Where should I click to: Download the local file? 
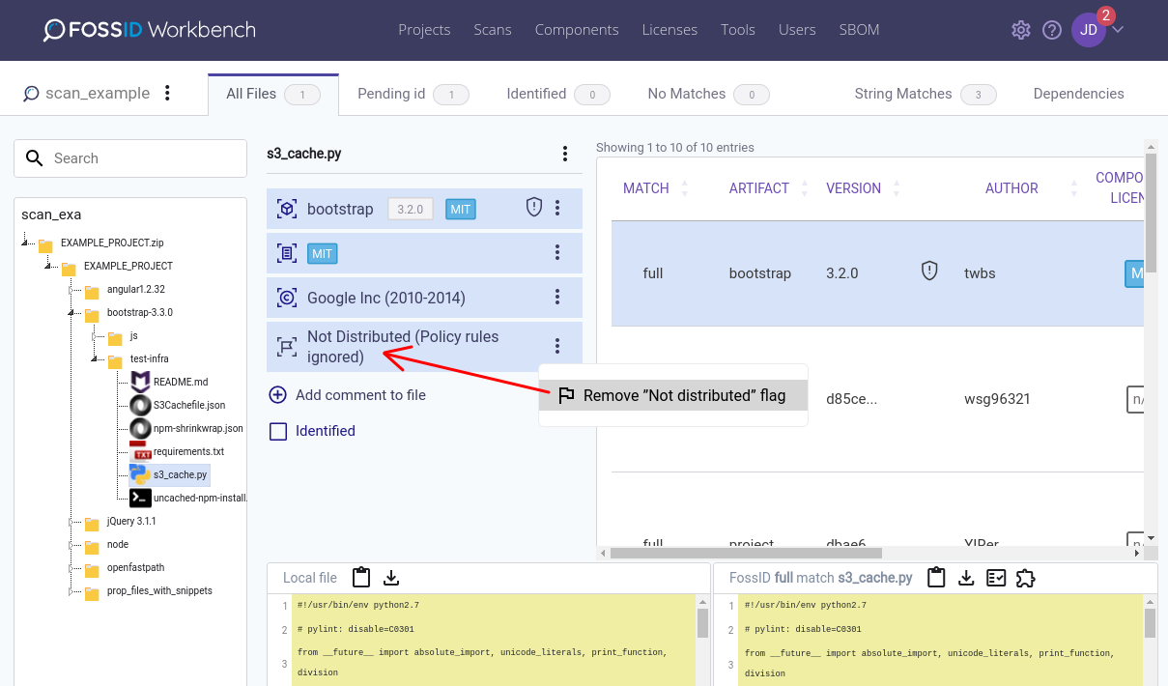[x=391, y=578]
